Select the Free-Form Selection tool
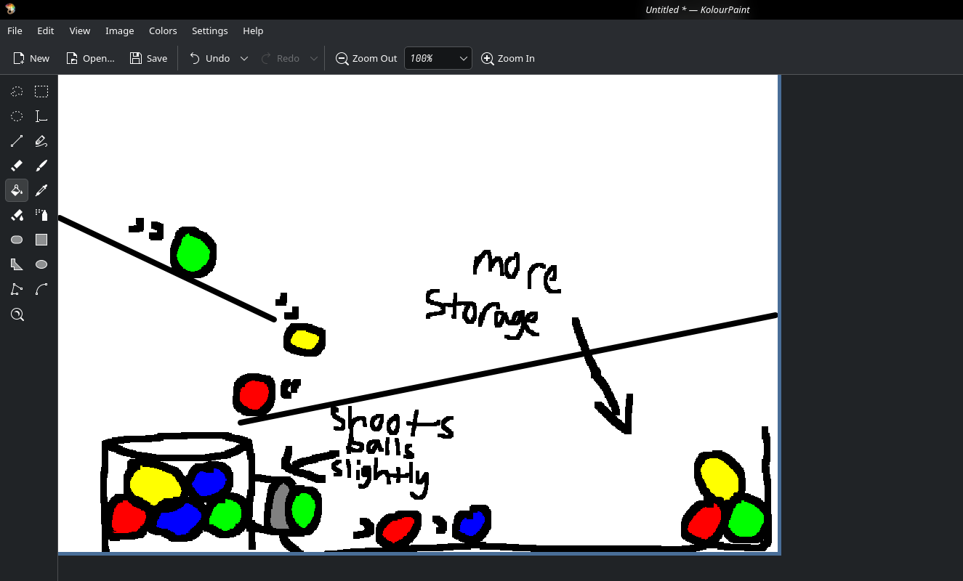The image size is (963, 581). click(17, 92)
